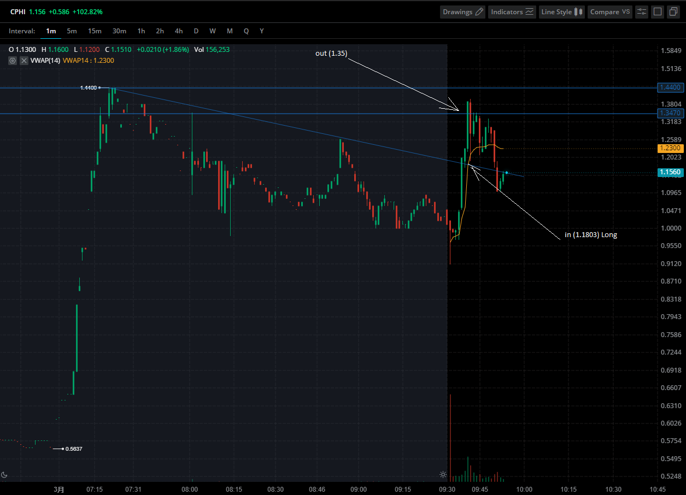Click the 10:45 time axis label
This screenshot has height=495, width=686.
click(x=658, y=489)
